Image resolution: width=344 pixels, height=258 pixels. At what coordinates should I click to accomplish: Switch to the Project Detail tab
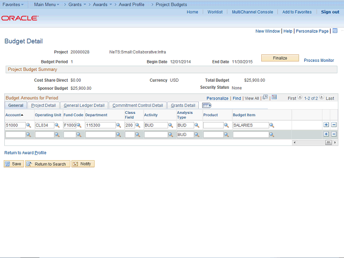[x=43, y=105]
